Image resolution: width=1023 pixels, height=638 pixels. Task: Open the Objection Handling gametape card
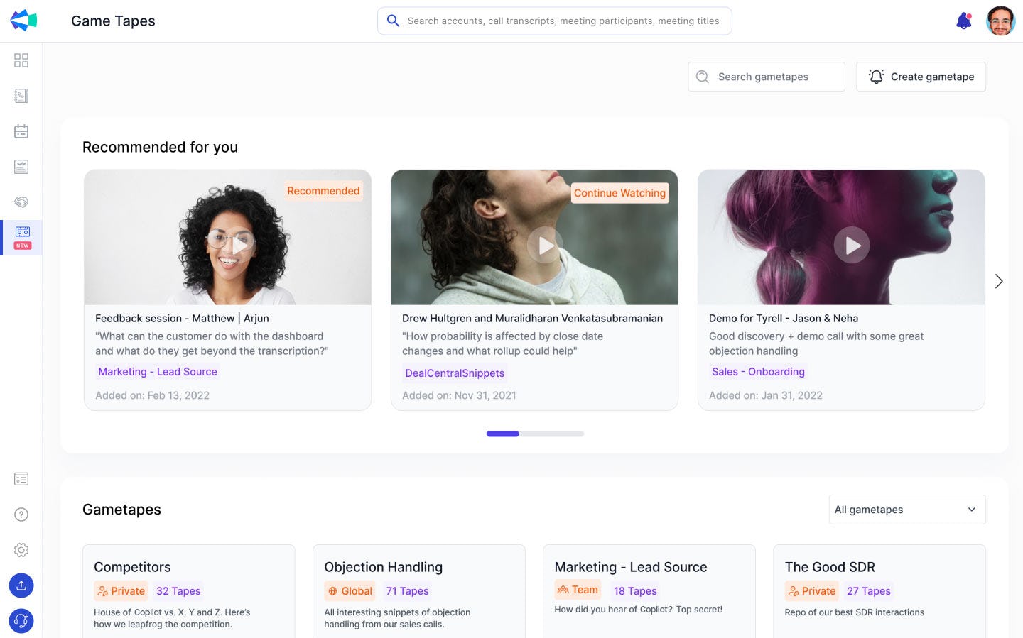pyautogui.click(x=418, y=589)
